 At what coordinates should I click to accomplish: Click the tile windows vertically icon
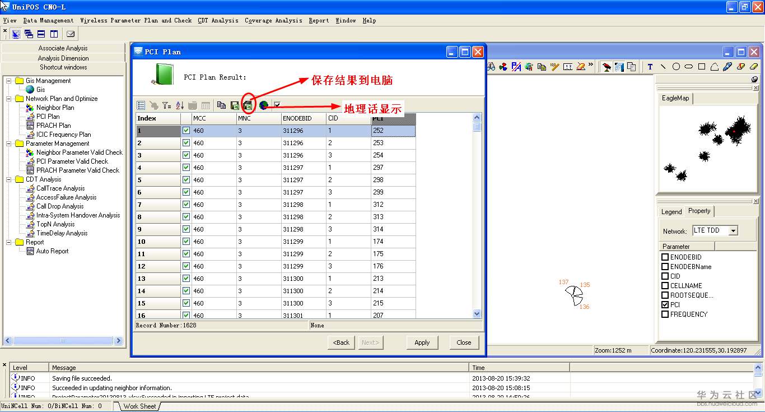(x=54, y=34)
